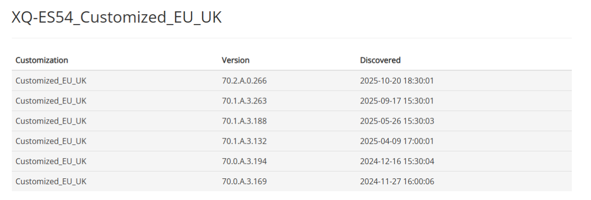This screenshot has width=591, height=200.
Task: Select version 70.1.A.3.188
Action: [244, 121]
